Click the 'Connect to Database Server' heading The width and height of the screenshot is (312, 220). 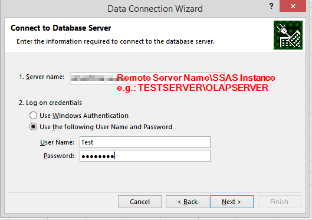pyautogui.click(x=61, y=28)
